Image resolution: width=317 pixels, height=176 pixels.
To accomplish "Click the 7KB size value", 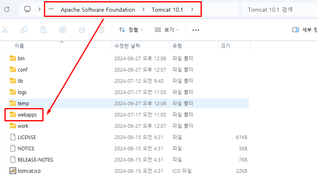I will [x=243, y=160].
